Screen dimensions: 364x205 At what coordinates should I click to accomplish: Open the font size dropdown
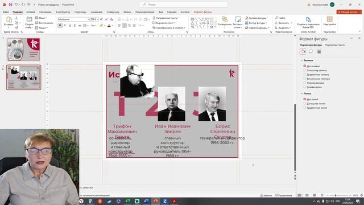coord(97,19)
